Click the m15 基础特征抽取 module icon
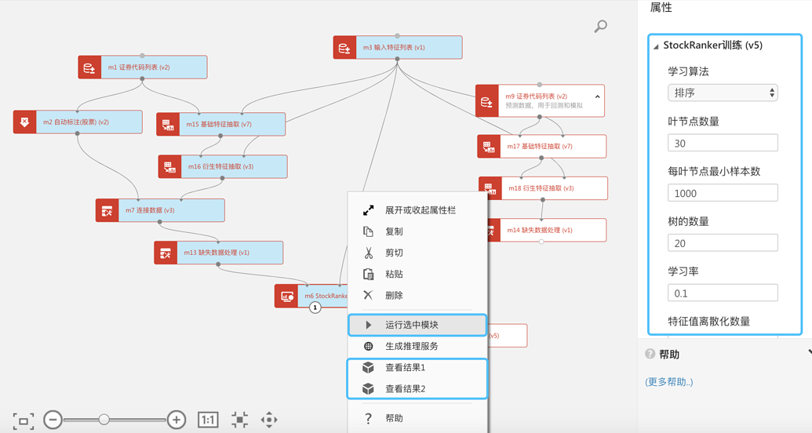812x433 pixels. point(168,124)
